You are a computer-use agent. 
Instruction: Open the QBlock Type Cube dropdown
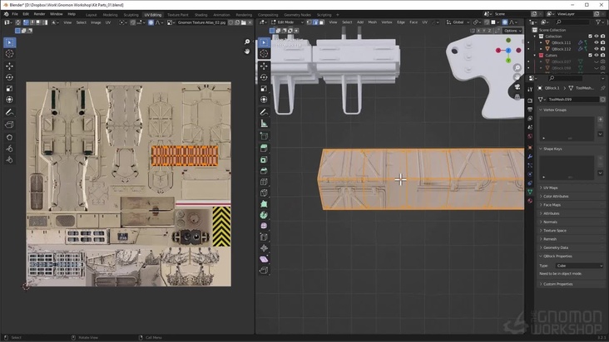(x=579, y=266)
